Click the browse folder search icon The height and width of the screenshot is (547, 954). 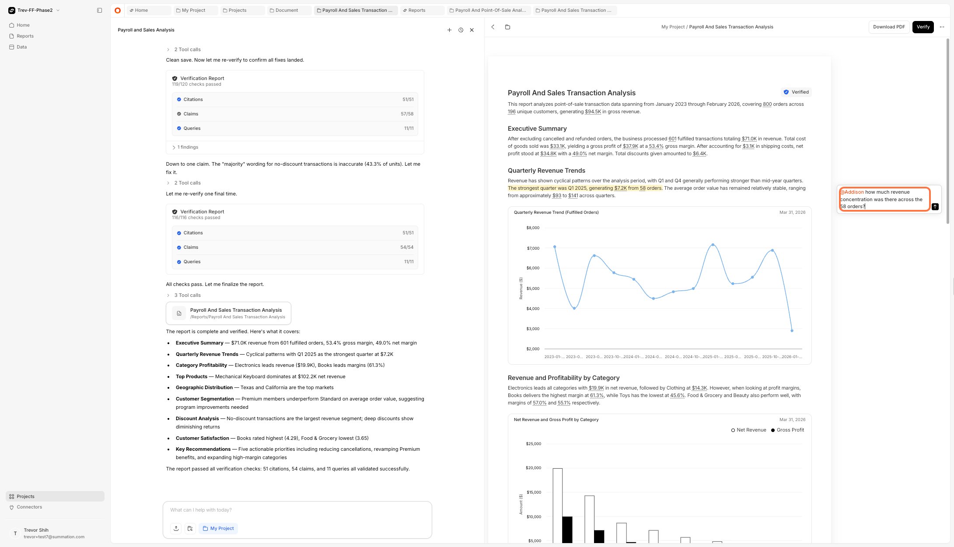190,528
